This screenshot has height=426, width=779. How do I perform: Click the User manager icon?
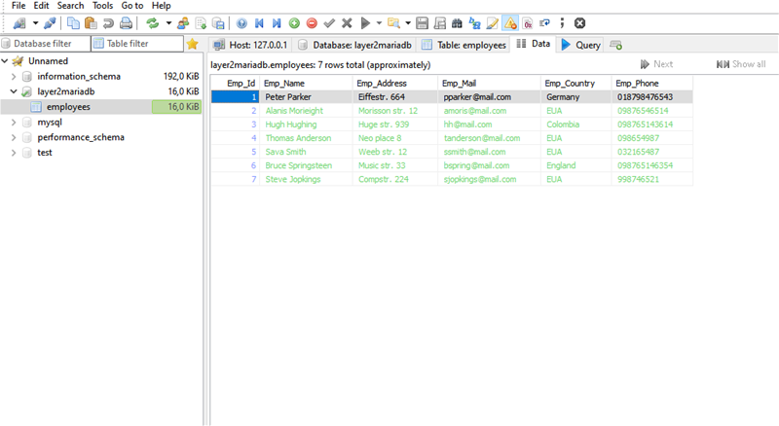pos(182,22)
